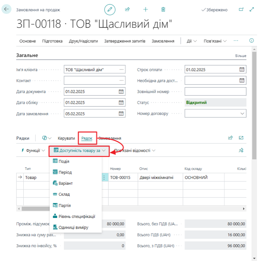Select Період from availability menu
276x261 pixels.
65,173
